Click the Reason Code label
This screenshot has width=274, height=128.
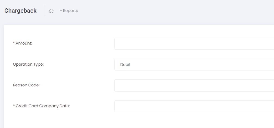coord(26,85)
